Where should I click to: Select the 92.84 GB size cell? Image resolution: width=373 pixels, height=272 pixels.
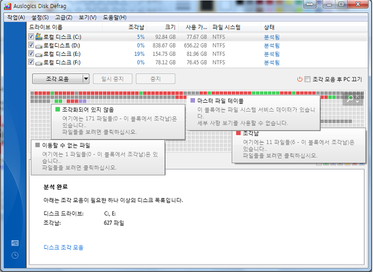coord(166,37)
